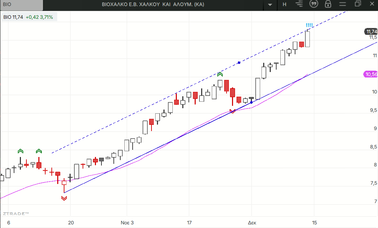Screen dimensions: 378x228
Task: Click the purple 10,56 moving average label
Action: [x=370, y=74]
